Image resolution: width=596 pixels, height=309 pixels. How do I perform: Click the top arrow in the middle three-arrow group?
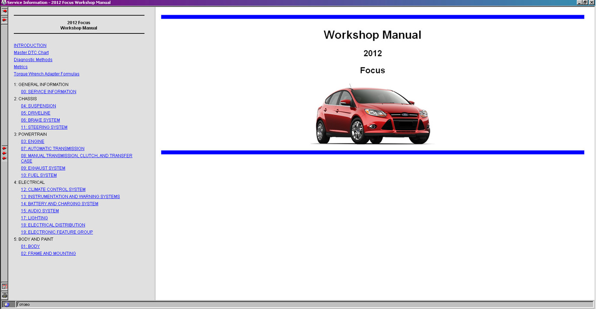coord(4,148)
